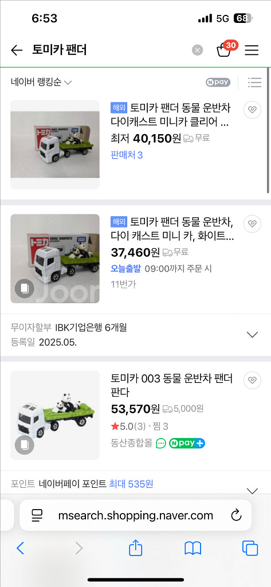Open the hamburger menu
Viewport: 271px width, 587px height.
252,50
